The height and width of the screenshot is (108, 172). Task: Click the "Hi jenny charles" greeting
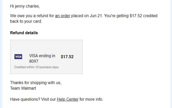(25, 6)
